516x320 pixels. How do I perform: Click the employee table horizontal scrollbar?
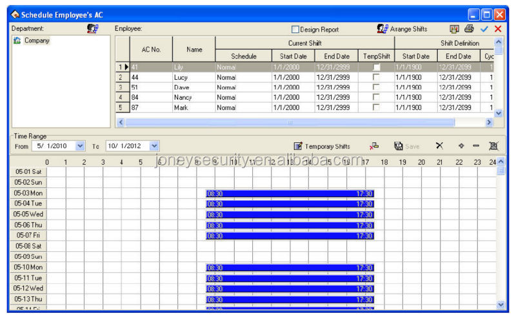(x=290, y=122)
